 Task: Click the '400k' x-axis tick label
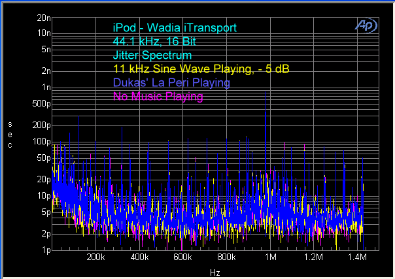point(139,258)
